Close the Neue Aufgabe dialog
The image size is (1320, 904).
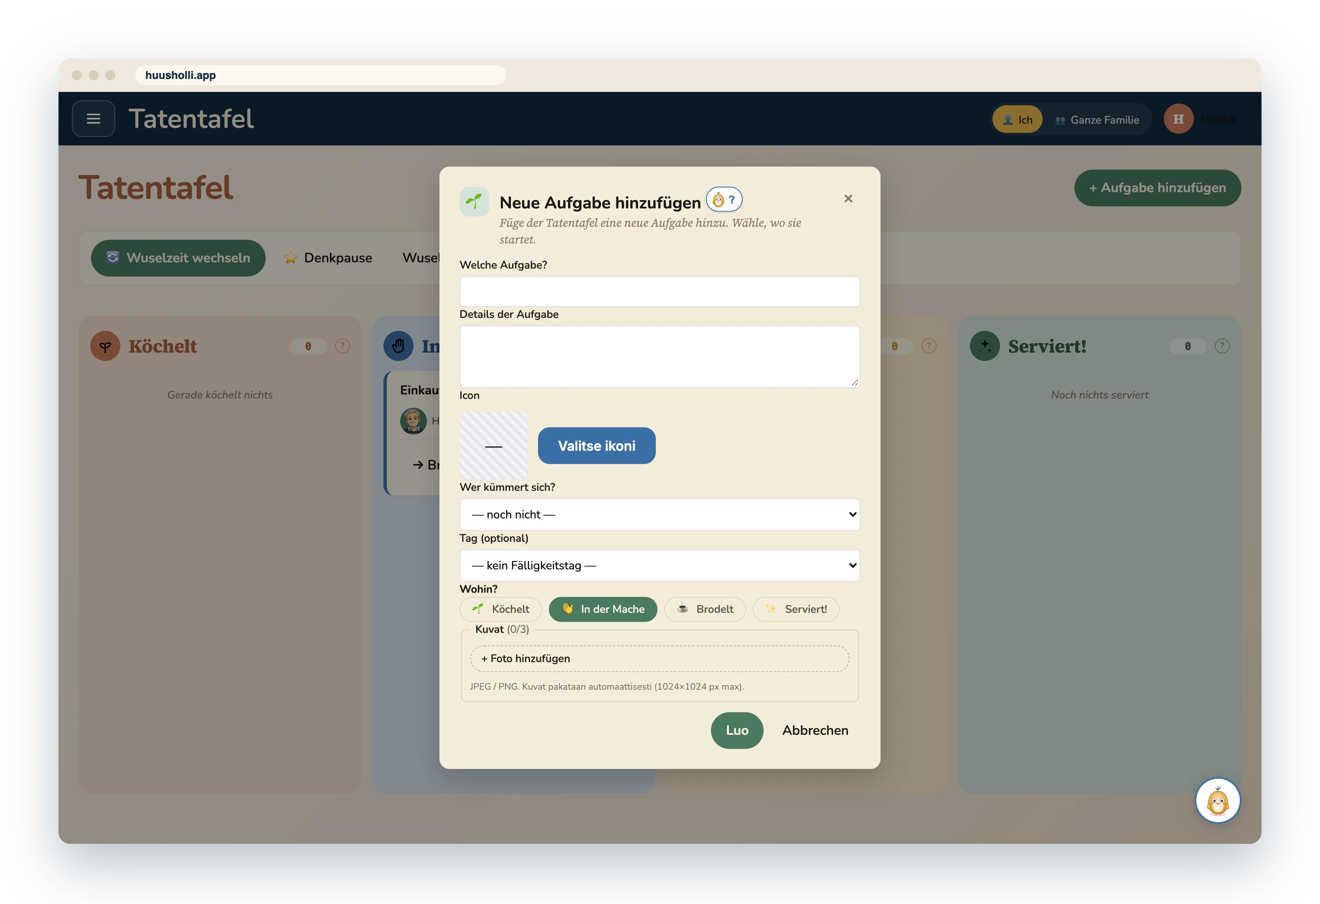[848, 198]
